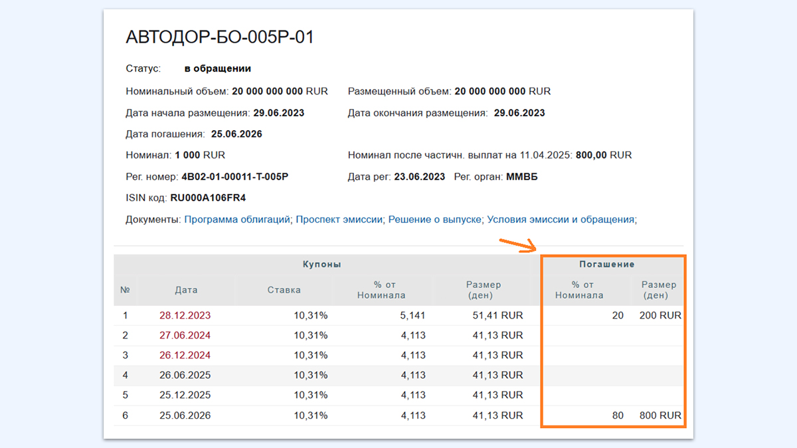797x448 pixels.
Task: Click the АВТОДОР-БО-005Р-01 bond title
Action: pyautogui.click(x=220, y=38)
